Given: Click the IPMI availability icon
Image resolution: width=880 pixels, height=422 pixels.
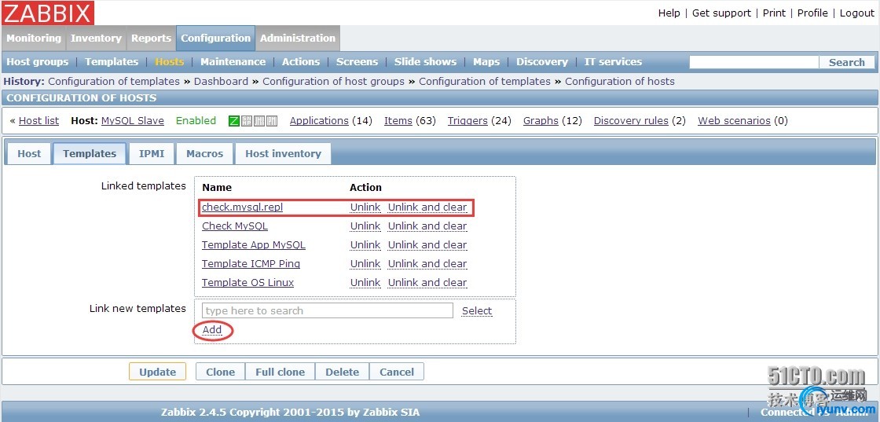Looking at the screenshot, I should pyautogui.click(x=272, y=121).
